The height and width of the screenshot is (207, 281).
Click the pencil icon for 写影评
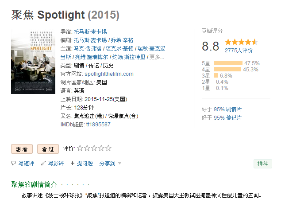(x=43, y=163)
